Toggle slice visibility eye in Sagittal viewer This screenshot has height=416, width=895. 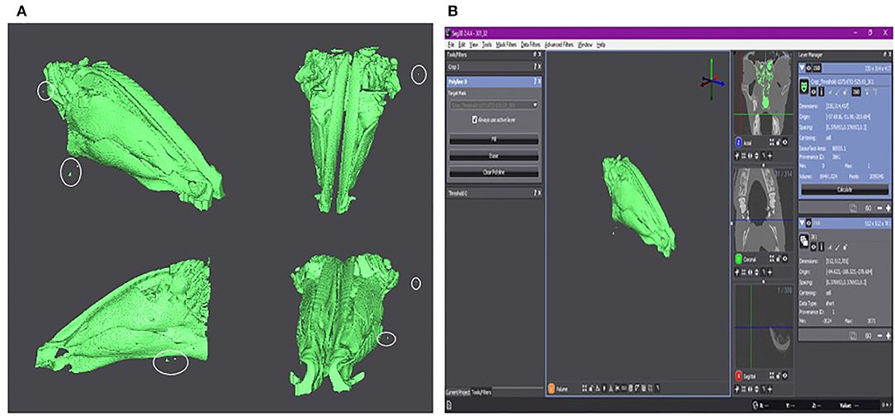785,376
